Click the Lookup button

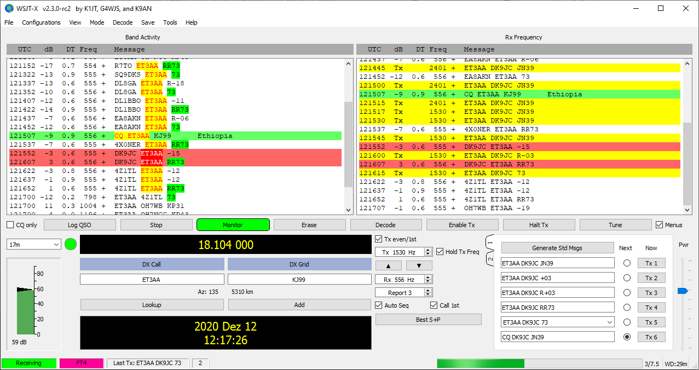pos(152,305)
